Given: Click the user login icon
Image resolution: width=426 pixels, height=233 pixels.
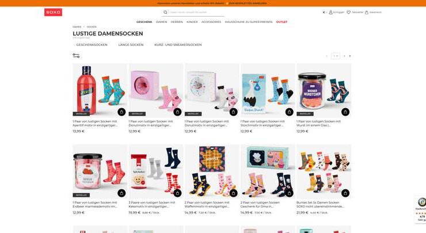Looking at the screenshot, I should 330,12.
